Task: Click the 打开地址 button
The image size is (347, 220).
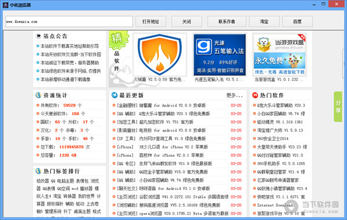Action: (x=151, y=21)
